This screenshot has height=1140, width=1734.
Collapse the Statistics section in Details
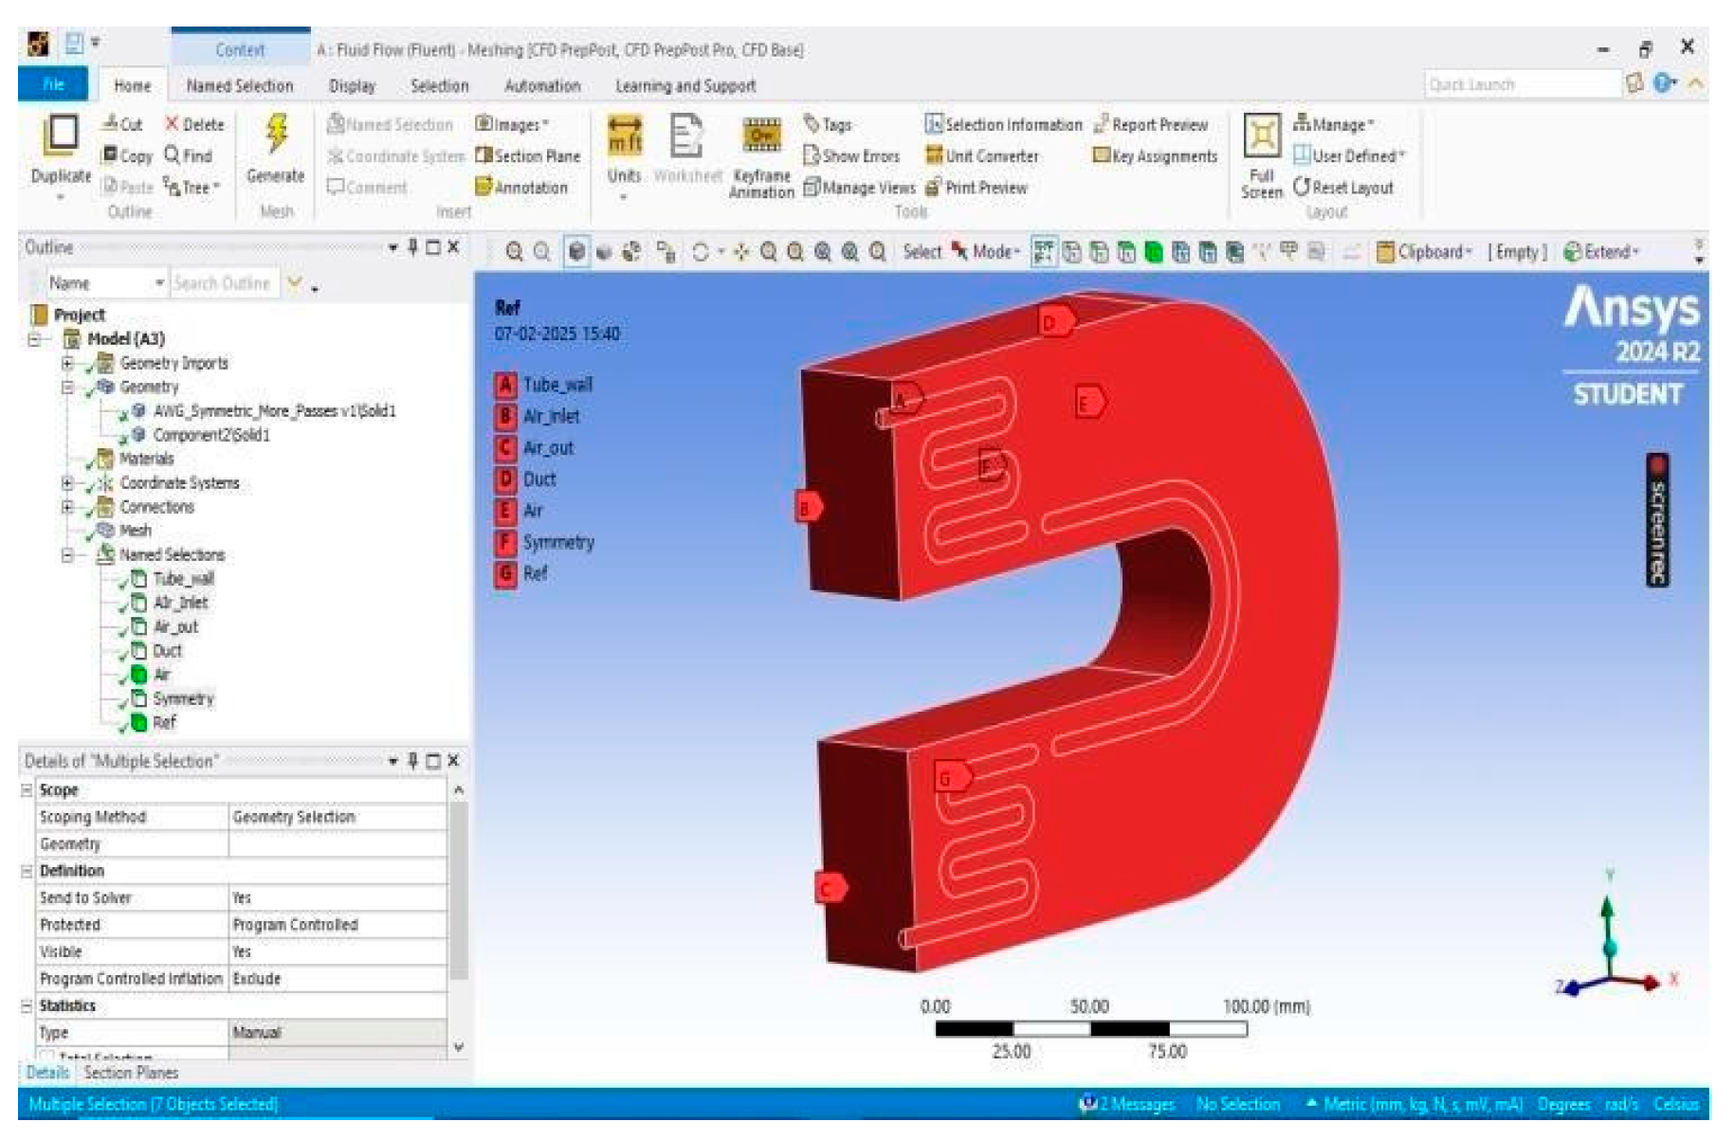point(27,1006)
